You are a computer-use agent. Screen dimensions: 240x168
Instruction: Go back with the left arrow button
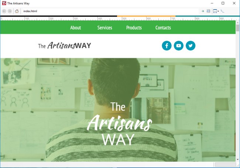[4, 11]
